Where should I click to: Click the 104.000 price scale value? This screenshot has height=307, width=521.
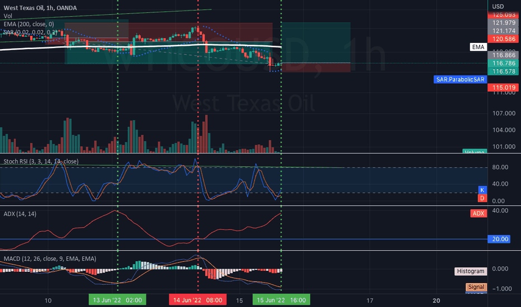(x=504, y=129)
